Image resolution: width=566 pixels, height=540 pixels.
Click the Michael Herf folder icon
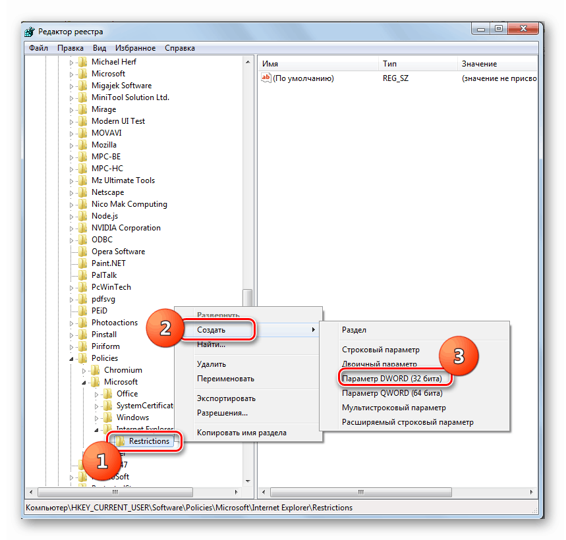pos(83,62)
